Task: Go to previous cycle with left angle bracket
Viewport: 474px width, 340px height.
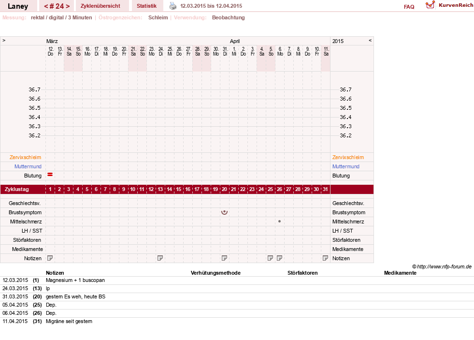Action: point(46,6)
